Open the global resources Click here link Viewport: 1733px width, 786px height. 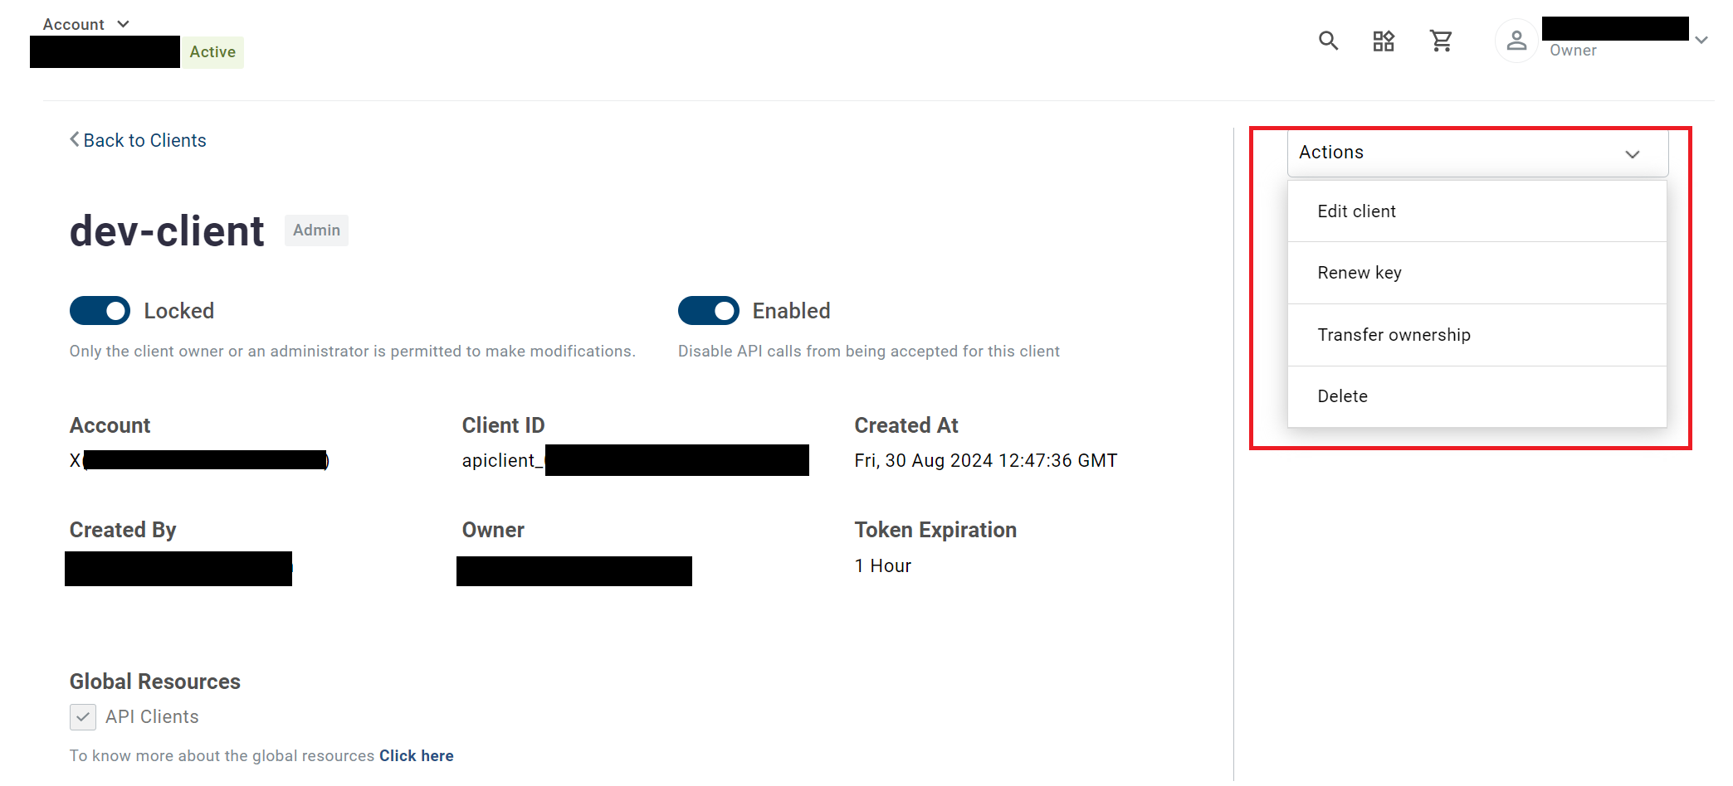tap(416, 756)
